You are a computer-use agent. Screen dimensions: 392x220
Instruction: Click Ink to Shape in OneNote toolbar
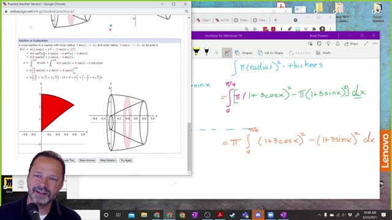[271, 53]
